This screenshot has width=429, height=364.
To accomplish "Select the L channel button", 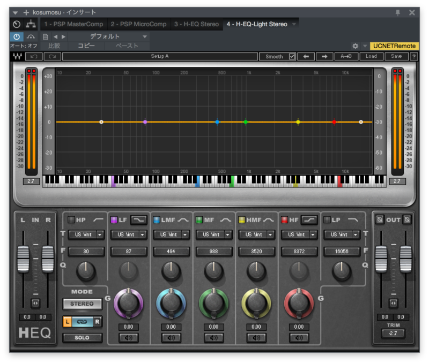I will click(x=68, y=322).
